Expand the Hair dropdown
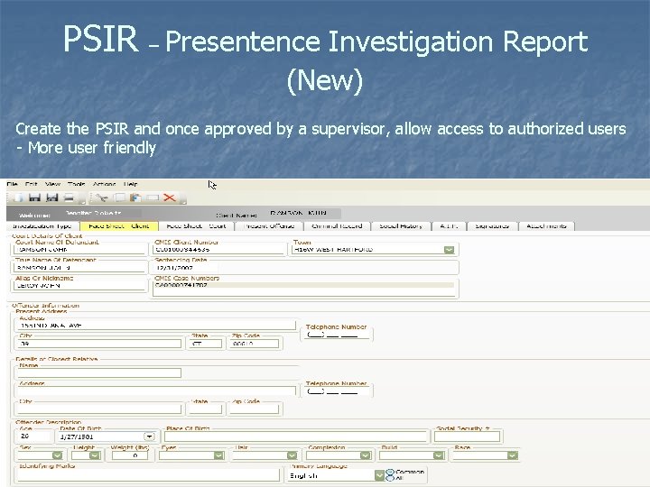The width and height of the screenshot is (650, 487). point(292,455)
